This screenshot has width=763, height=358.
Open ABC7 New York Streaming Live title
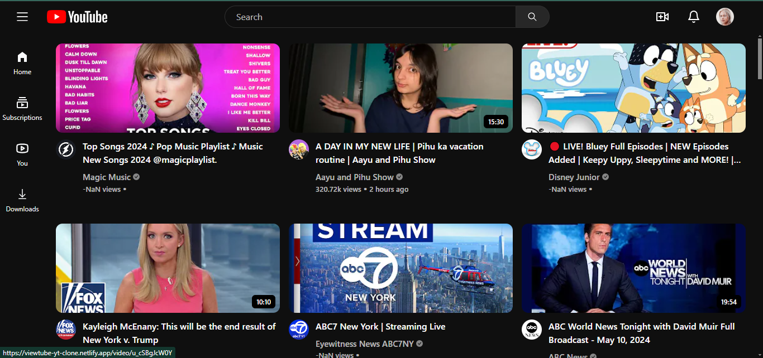pos(380,326)
